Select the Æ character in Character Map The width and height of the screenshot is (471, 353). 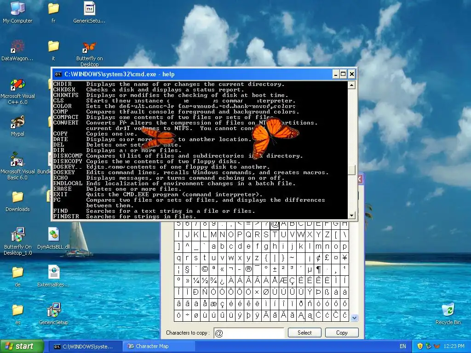(283, 281)
